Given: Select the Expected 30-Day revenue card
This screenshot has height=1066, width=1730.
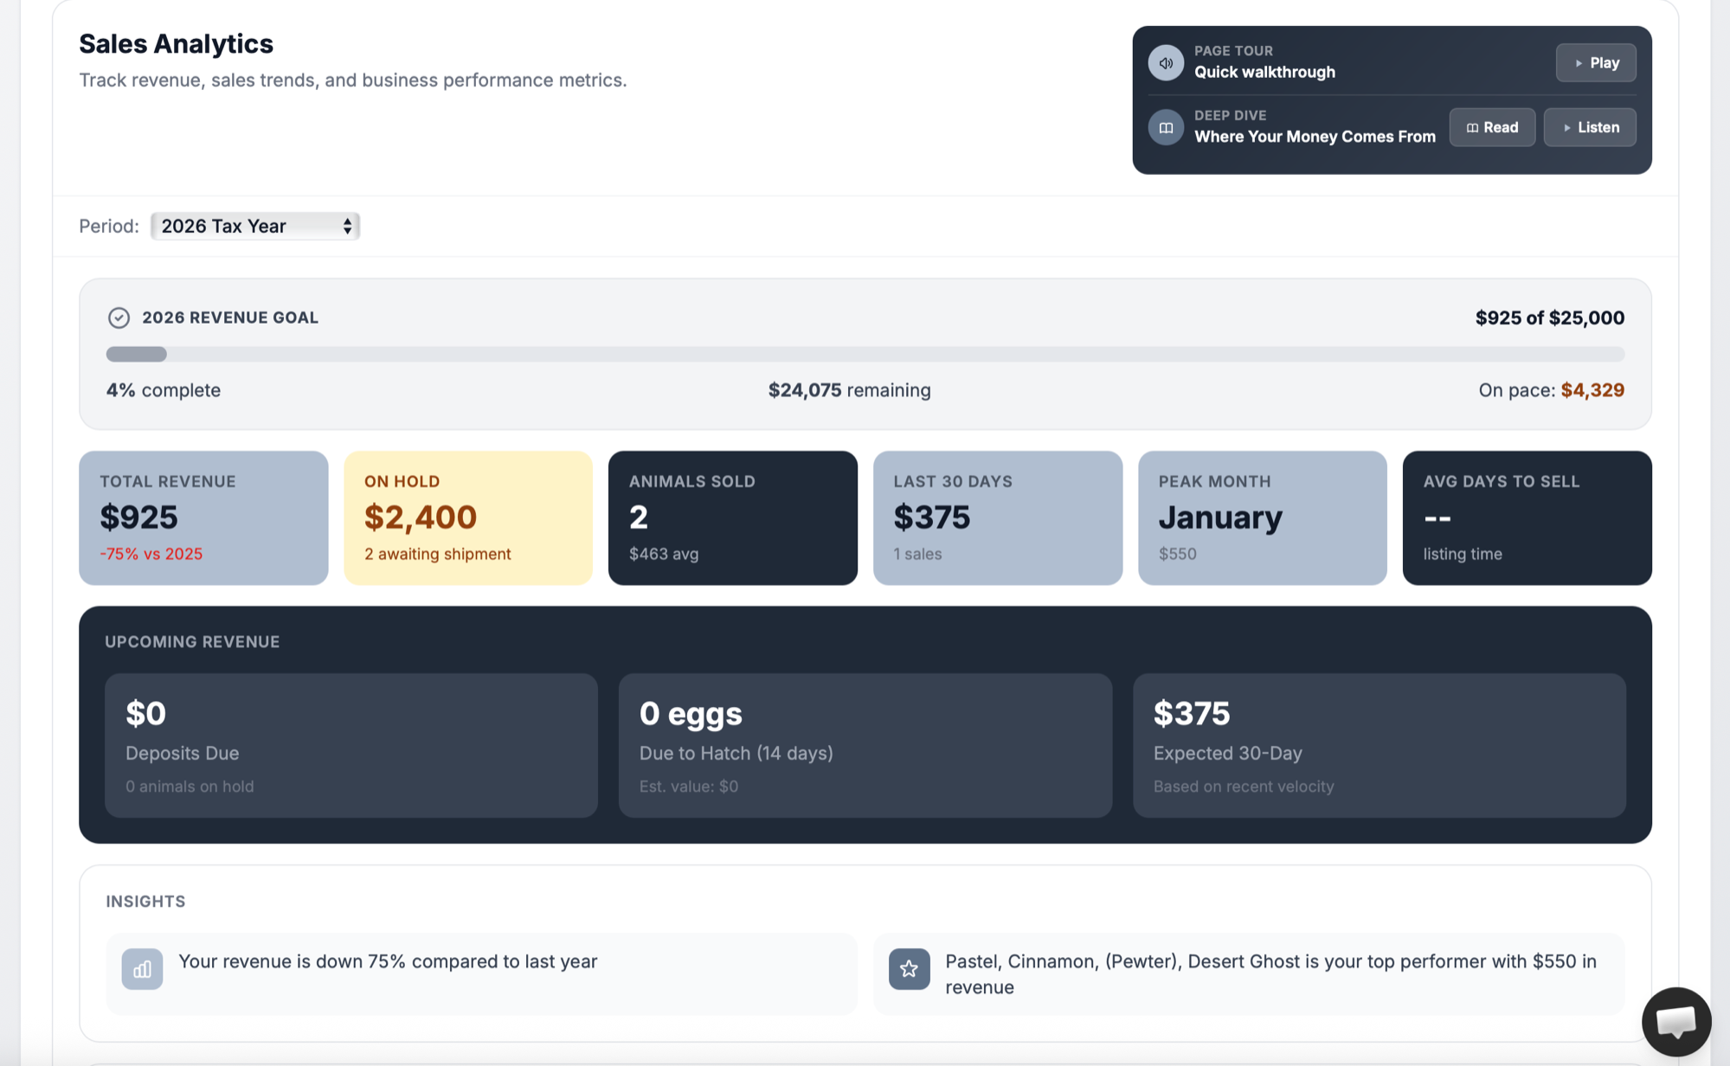Looking at the screenshot, I should click(x=1378, y=745).
